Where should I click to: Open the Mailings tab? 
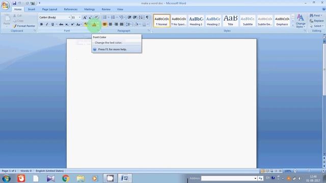pos(90,9)
